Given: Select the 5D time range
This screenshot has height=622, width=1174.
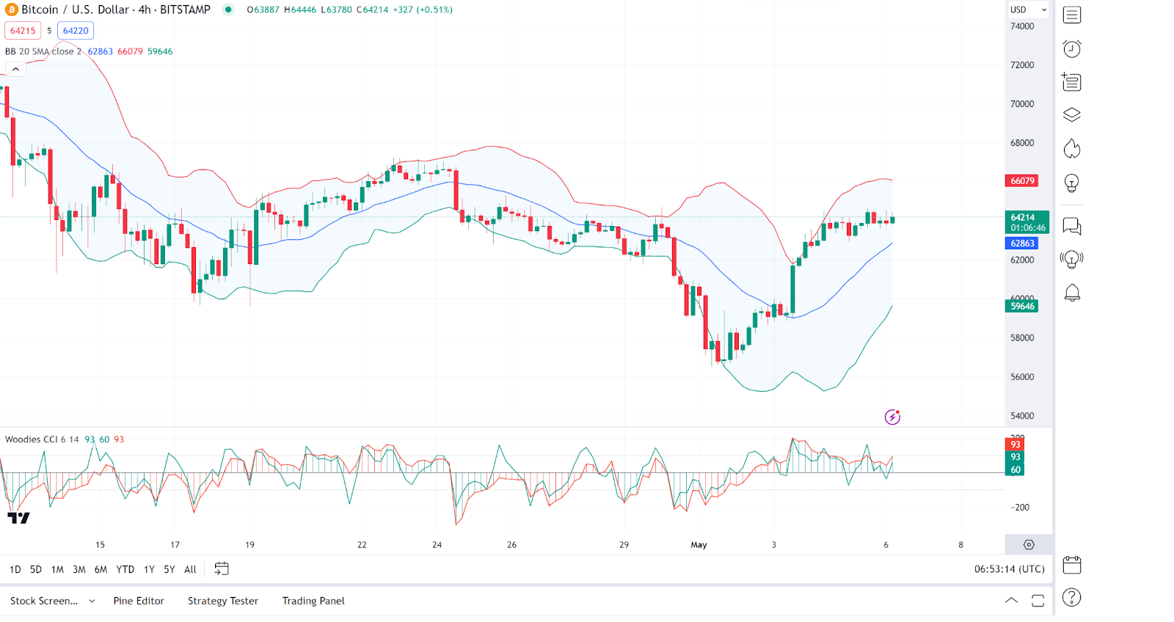Looking at the screenshot, I should [x=36, y=569].
